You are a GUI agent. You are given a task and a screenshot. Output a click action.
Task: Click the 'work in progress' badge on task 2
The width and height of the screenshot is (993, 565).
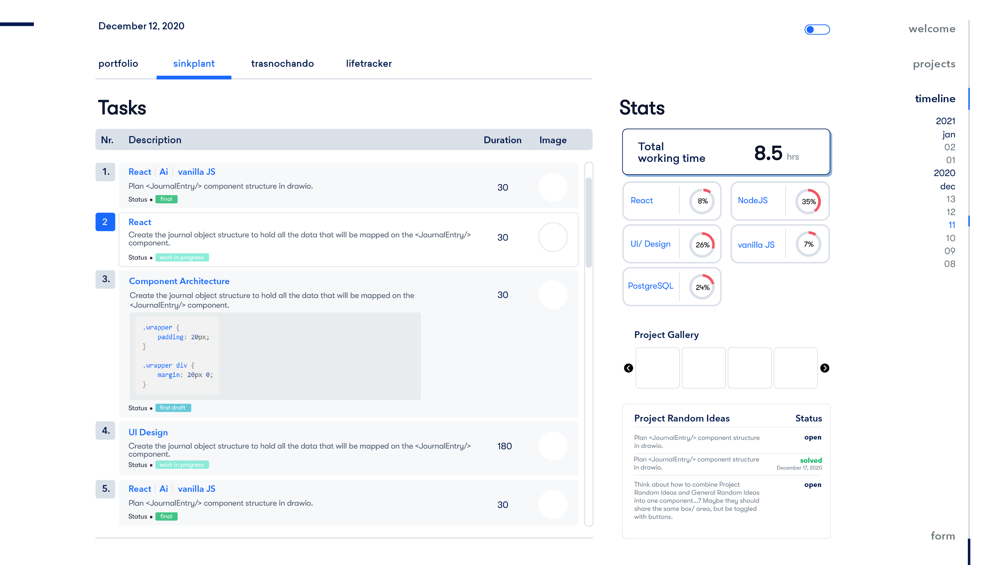tap(183, 257)
